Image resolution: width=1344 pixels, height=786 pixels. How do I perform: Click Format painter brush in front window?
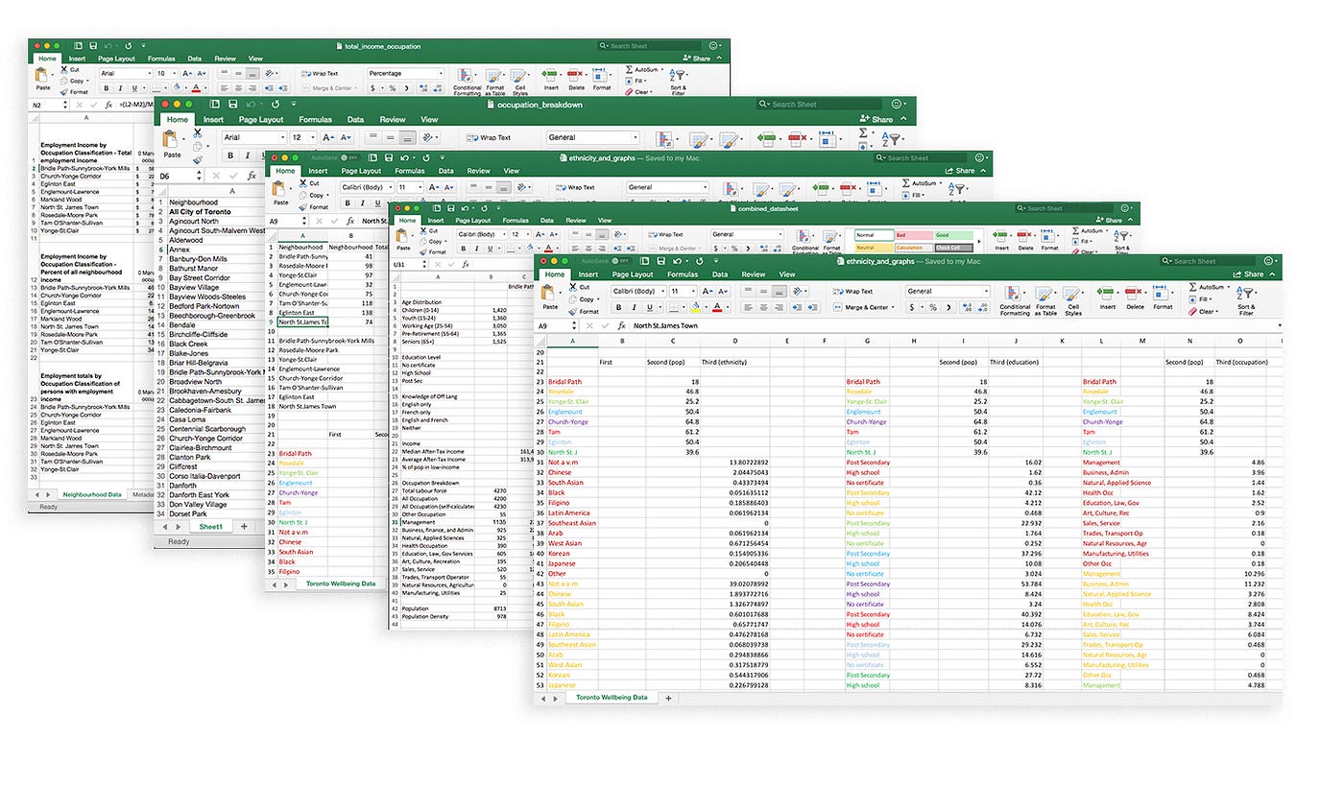click(x=573, y=311)
